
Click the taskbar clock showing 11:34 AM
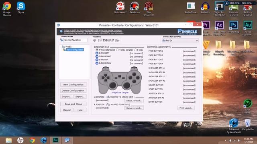[249, 140]
